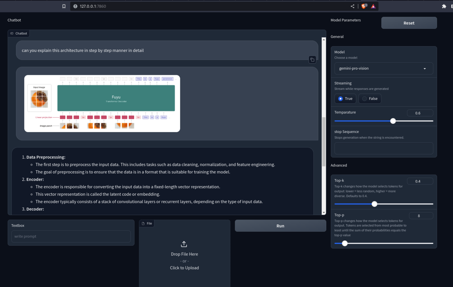Image resolution: width=453 pixels, height=287 pixels.
Task: Click the site info icon before the URL
Action: (76, 6)
